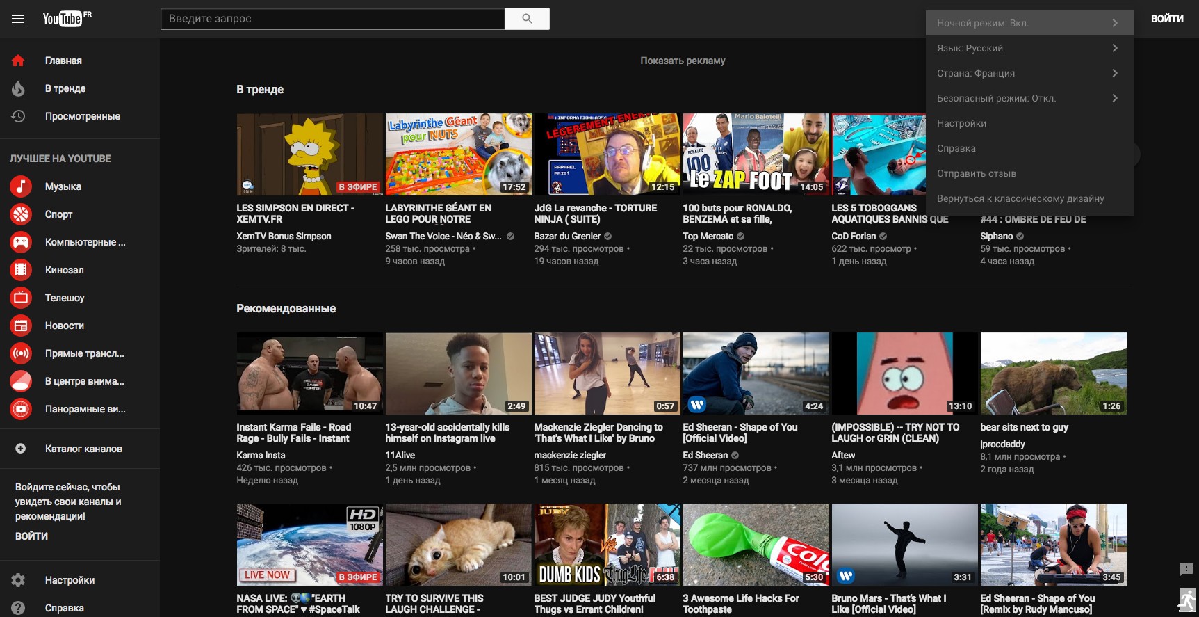Click the News category icon
The image size is (1199, 617).
(21, 326)
